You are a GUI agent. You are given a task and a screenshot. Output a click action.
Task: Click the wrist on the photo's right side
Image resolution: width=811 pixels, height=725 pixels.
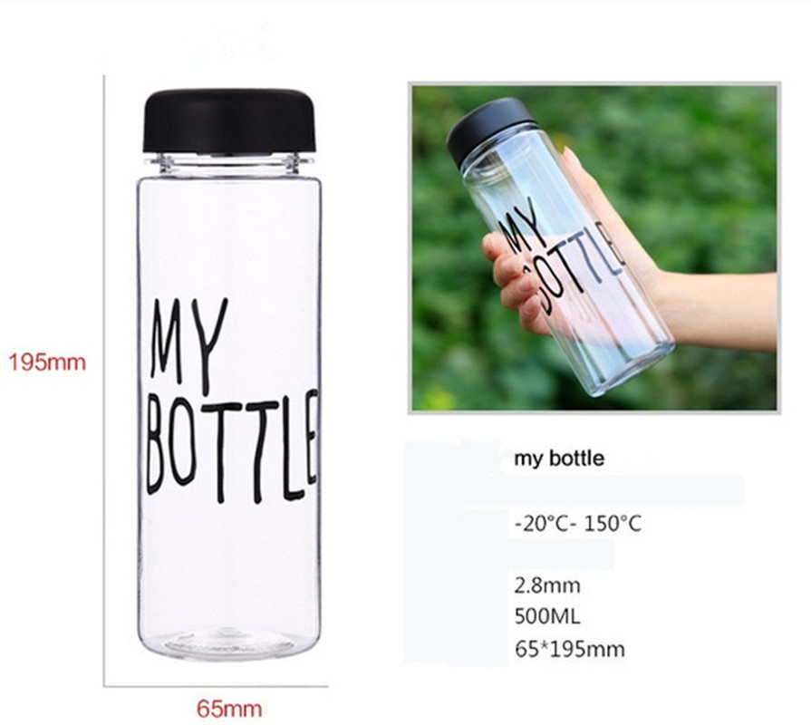point(724,310)
